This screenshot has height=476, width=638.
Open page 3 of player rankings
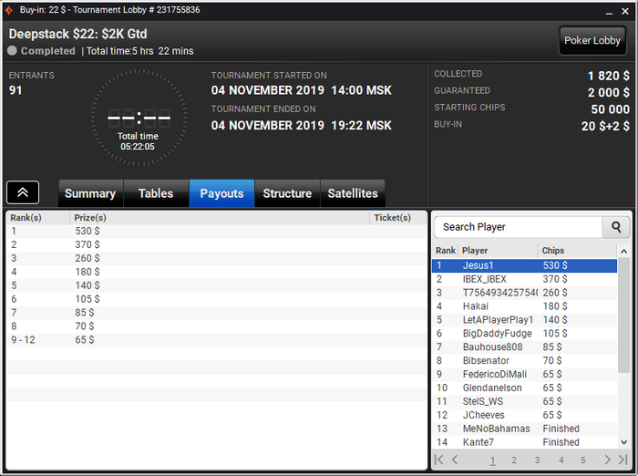click(x=537, y=460)
